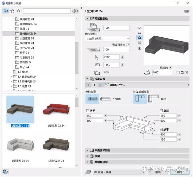Open arrow beside depth value 1650
Viewport: 193px width, 177px height.
[x=123, y=65]
